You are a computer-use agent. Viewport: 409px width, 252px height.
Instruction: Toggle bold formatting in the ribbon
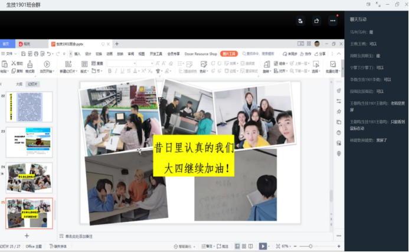[110, 71]
